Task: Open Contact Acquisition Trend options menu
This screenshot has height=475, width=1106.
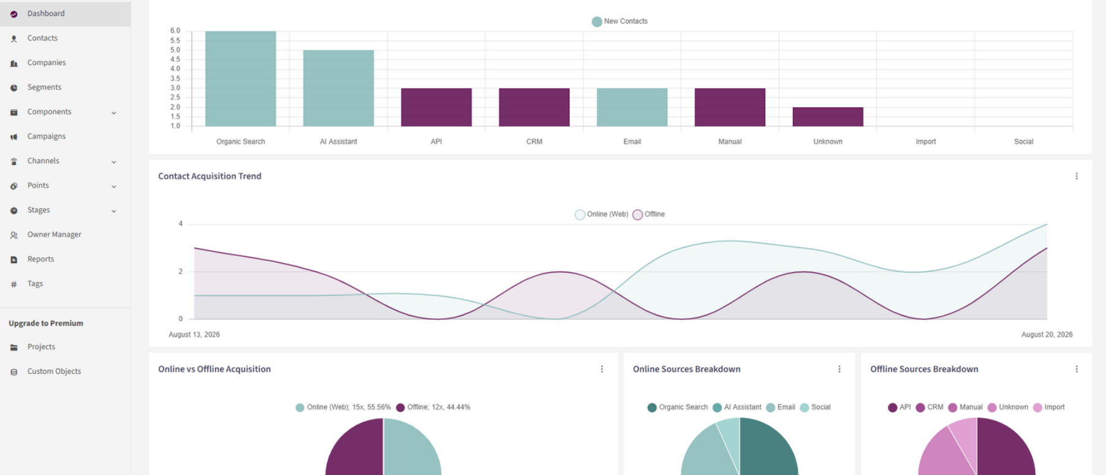Action: 1077,177
